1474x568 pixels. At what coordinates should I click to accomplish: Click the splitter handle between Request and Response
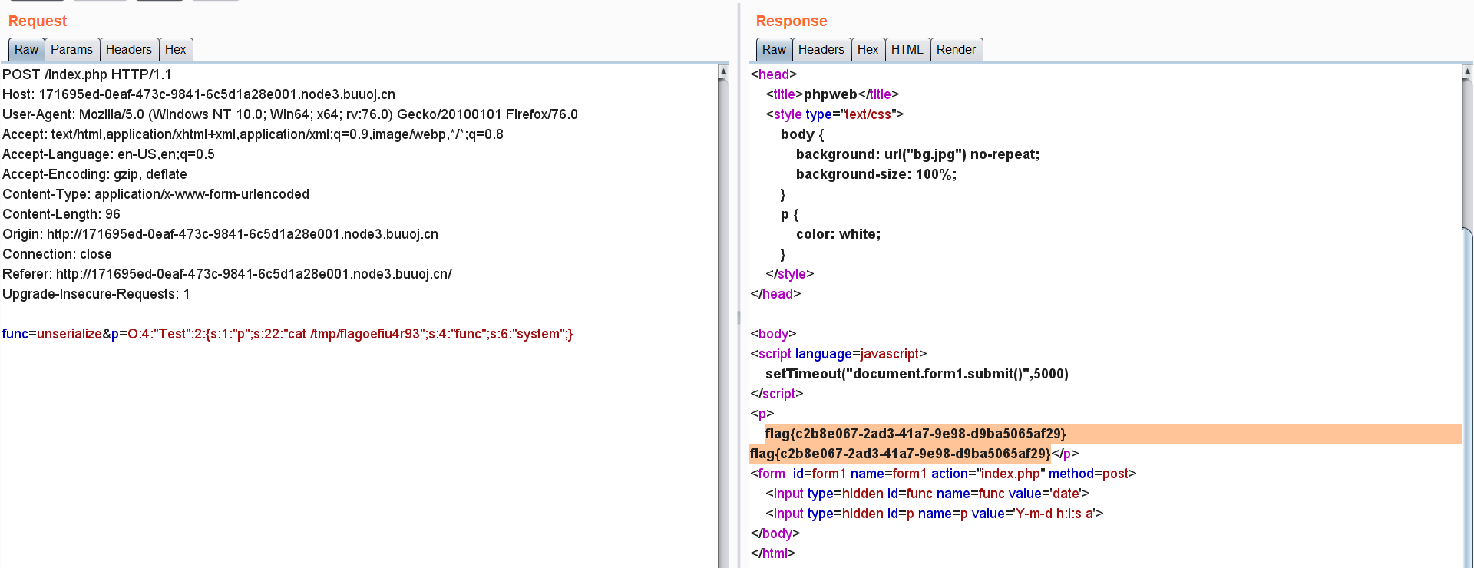tap(739, 316)
